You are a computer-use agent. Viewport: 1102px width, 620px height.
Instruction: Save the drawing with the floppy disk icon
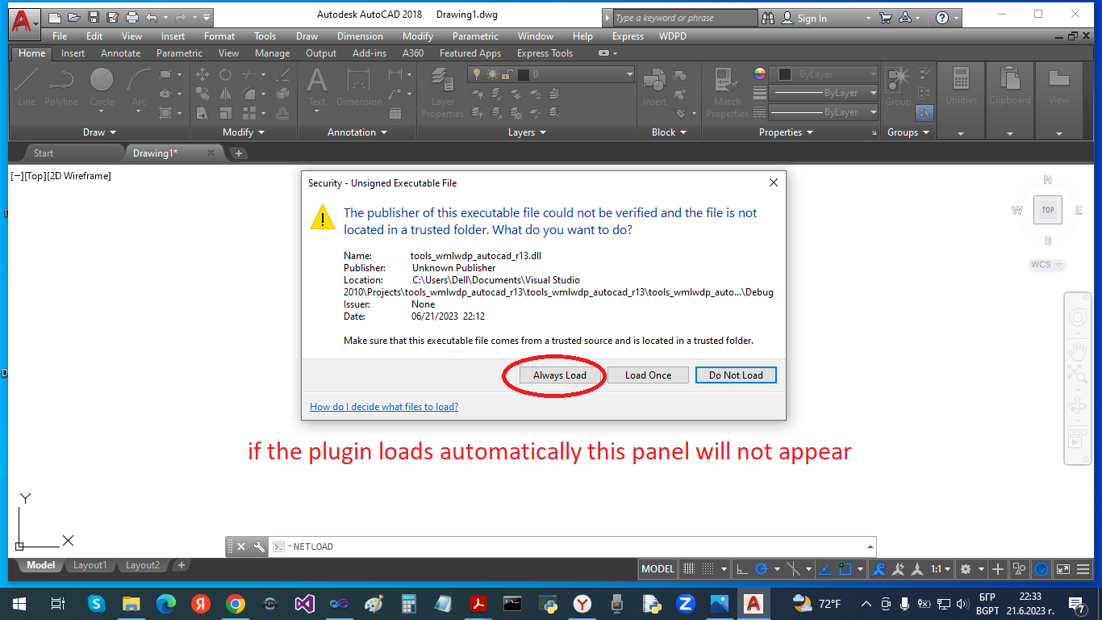(94, 18)
